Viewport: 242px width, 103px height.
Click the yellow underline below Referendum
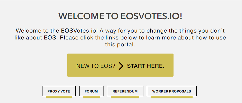pos(125,97)
